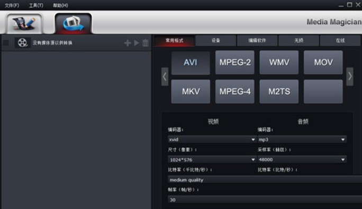The height and width of the screenshot is (209, 362).
Task: Switch to the media convert mode icon
Action: click(73, 23)
